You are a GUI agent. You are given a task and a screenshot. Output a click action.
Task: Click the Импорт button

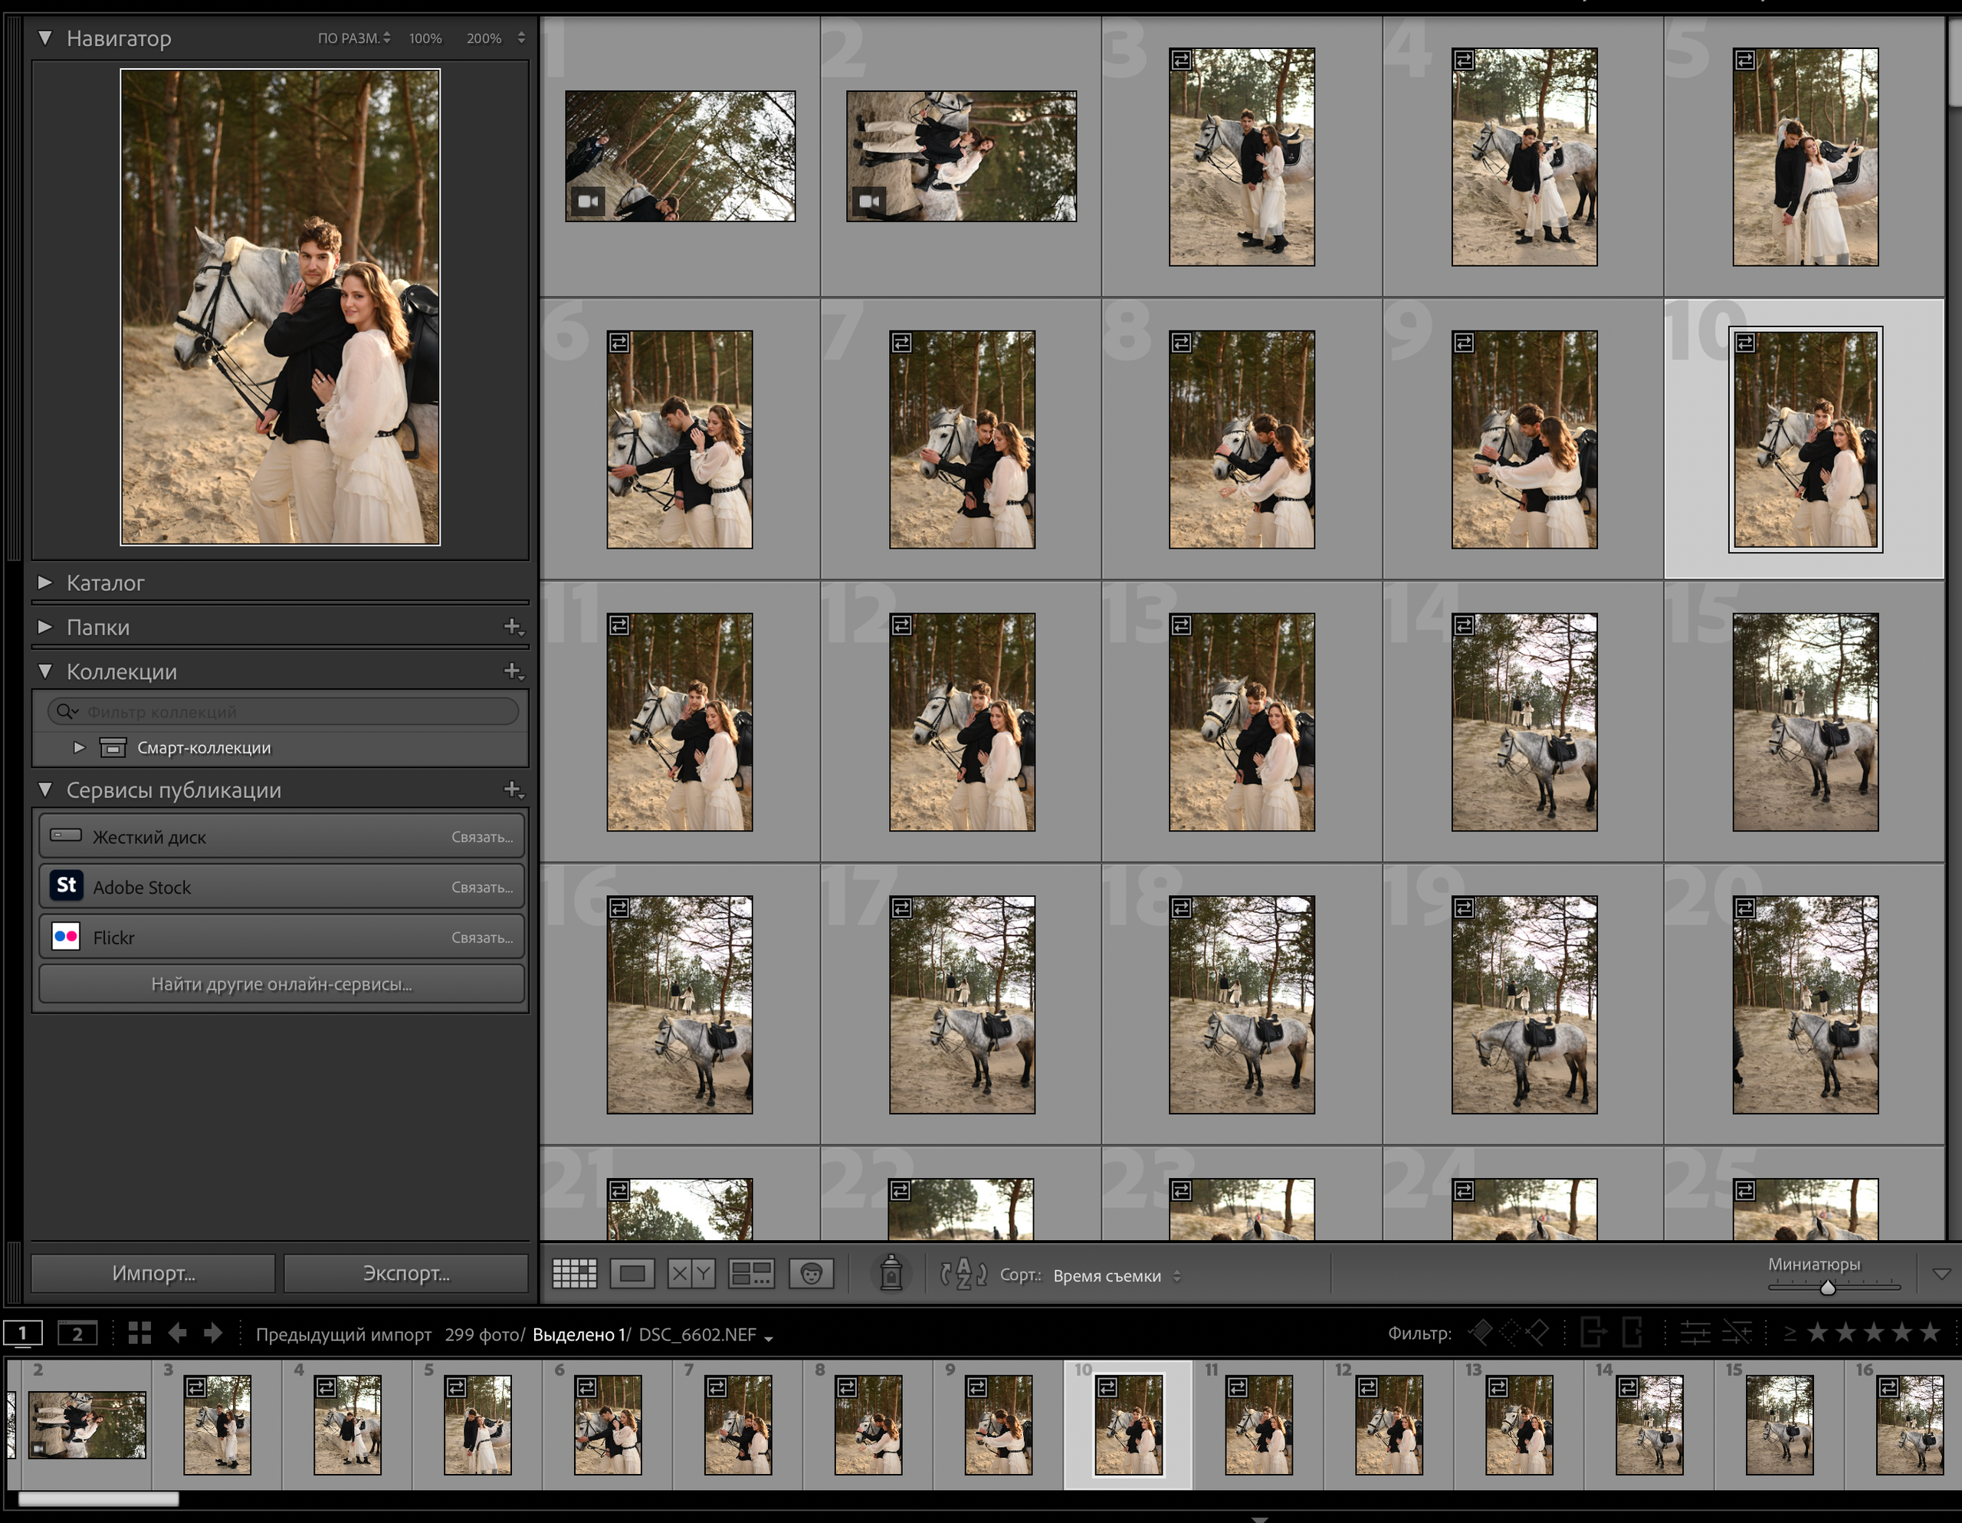click(x=153, y=1273)
